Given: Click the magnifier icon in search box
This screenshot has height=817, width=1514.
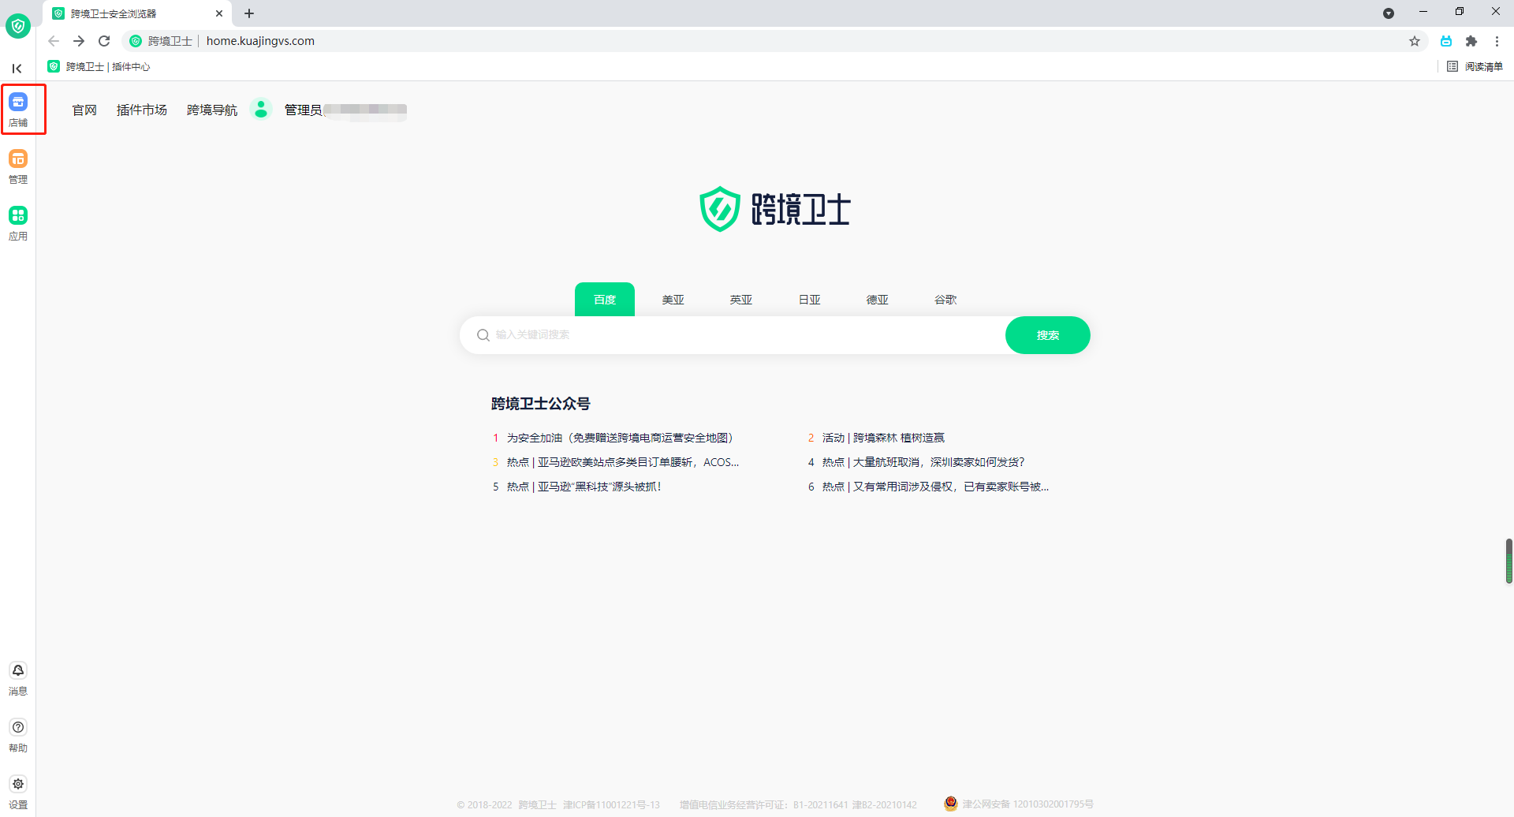Looking at the screenshot, I should pyautogui.click(x=483, y=335).
